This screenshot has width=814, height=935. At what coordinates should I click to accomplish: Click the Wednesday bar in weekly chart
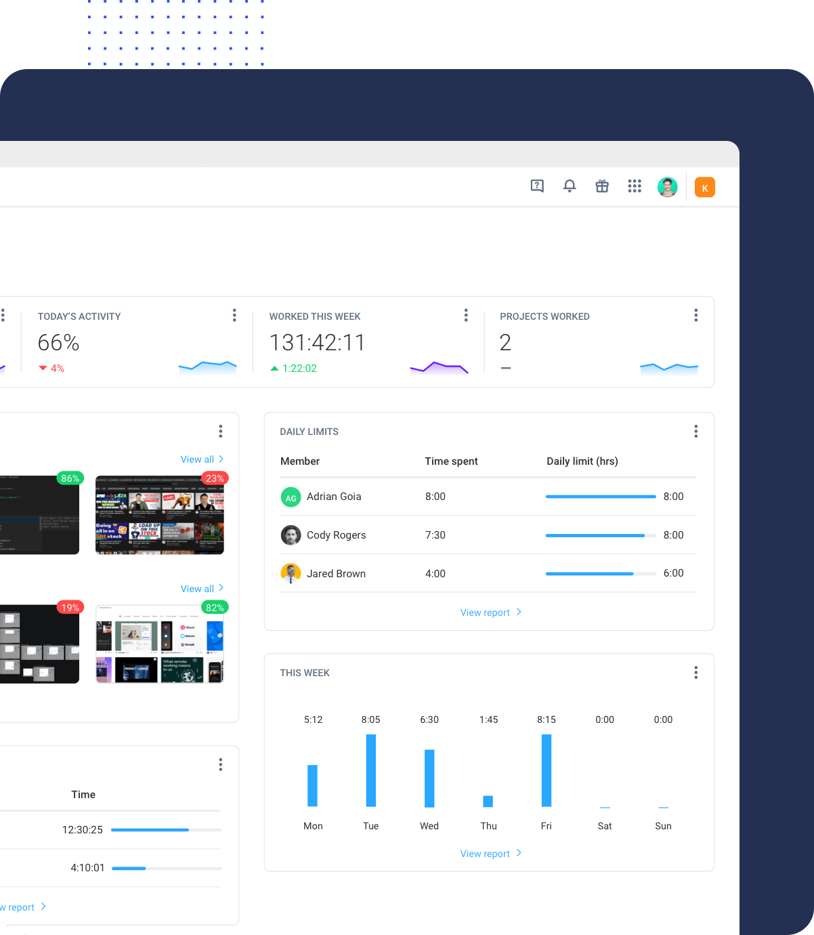tap(429, 778)
